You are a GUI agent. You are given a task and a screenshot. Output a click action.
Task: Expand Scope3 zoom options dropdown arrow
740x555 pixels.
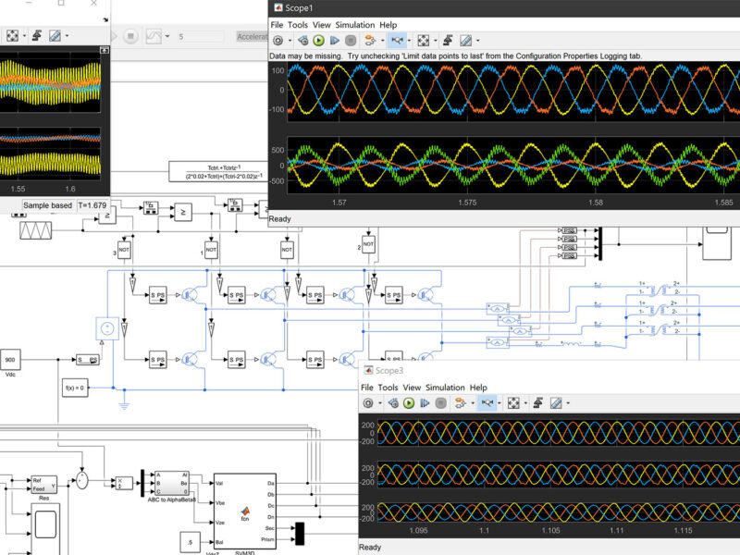[499, 403]
